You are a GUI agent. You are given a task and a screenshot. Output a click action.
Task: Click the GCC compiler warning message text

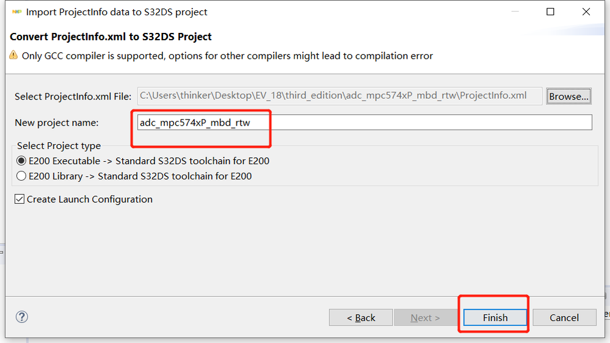point(227,56)
